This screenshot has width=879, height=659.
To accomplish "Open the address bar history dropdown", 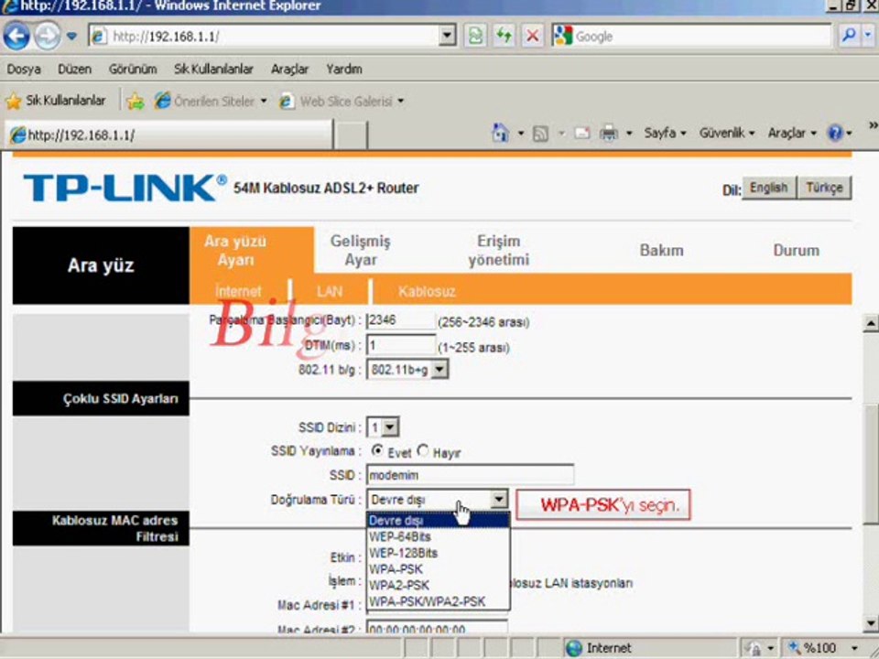I will click(x=447, y=37).
